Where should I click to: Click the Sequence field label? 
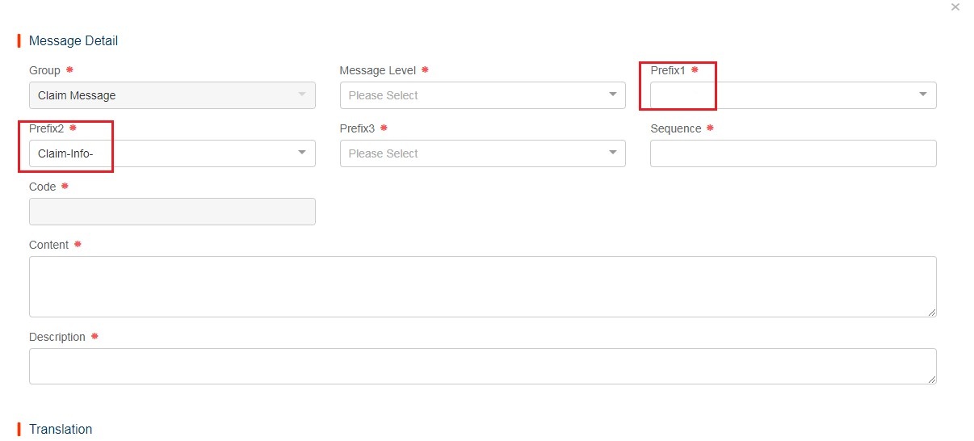point(675,128)
